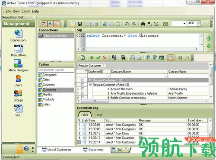Open the grid column chooser dropdown arrow
216x160 pixels.
[x=86, y=71]
